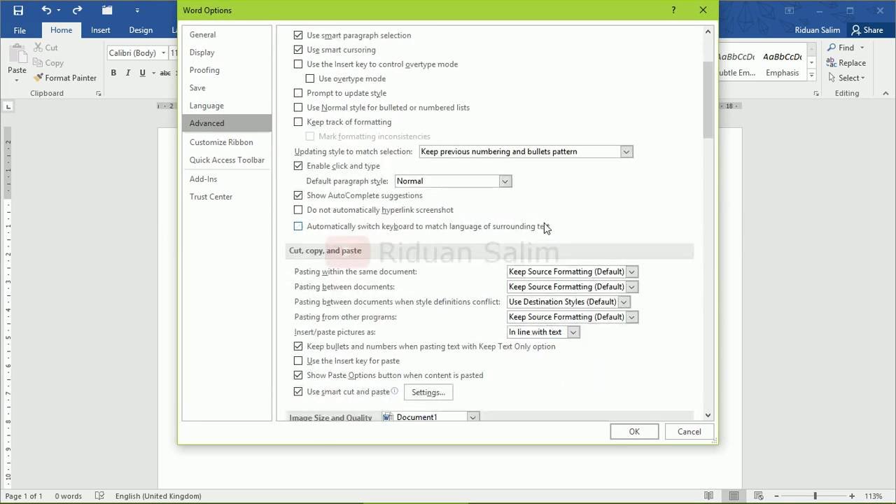
Task: Toggle Italic formatting
Action: click(128, 73)
